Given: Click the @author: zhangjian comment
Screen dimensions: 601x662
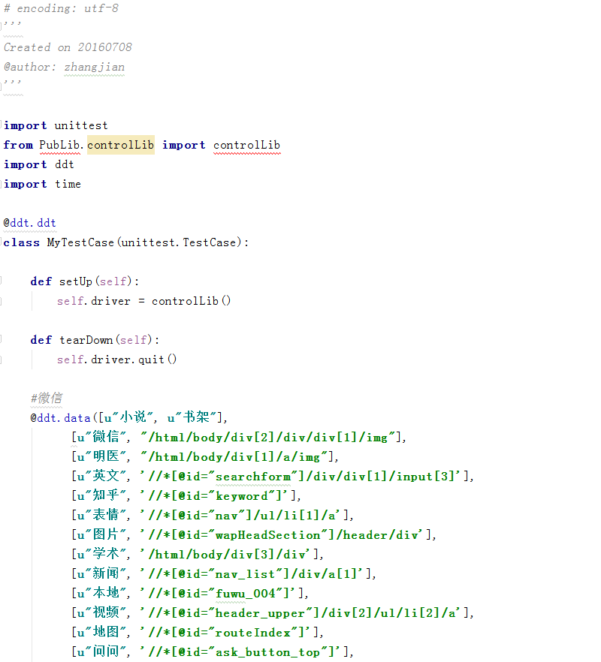Looking at the screenshot, I should tap(64, 66).
